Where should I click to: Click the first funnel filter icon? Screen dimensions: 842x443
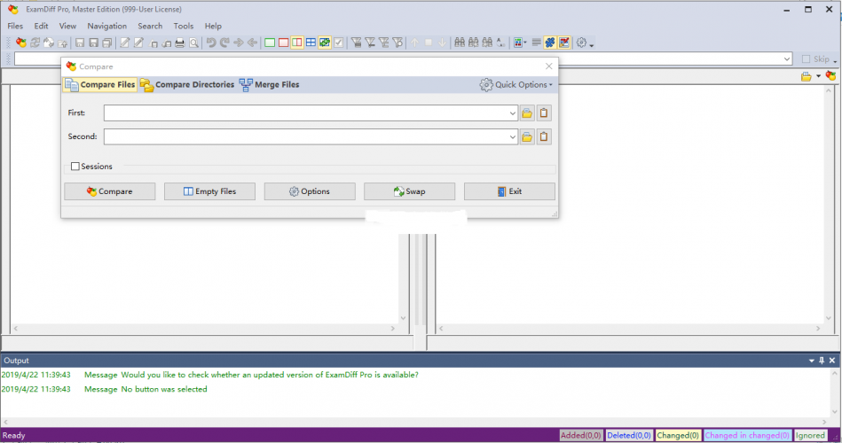pos(356,43)
